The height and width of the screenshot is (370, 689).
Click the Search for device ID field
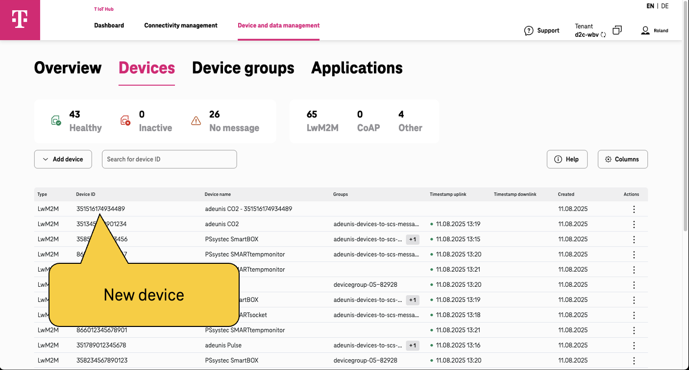click(x=169, y=159)
